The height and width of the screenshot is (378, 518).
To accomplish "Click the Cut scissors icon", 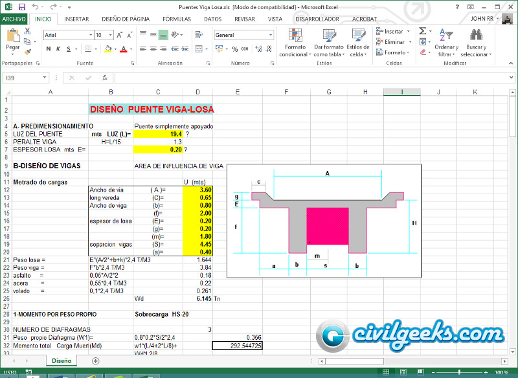I will click(27, 32).
